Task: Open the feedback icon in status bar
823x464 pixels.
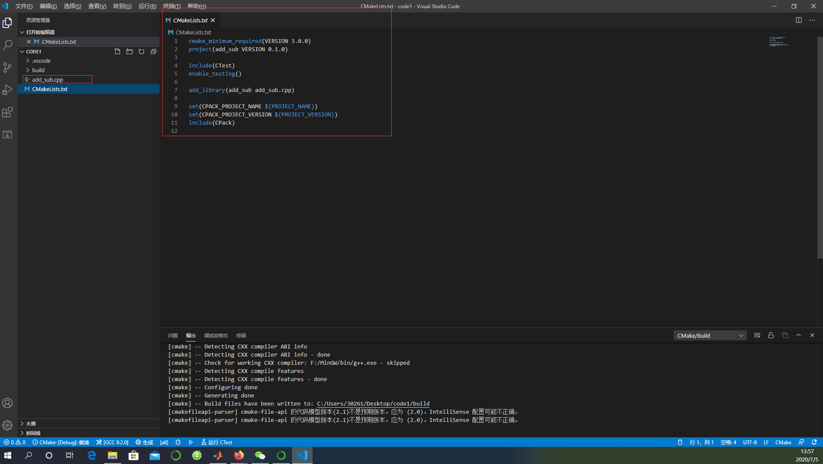Action: 801,442
